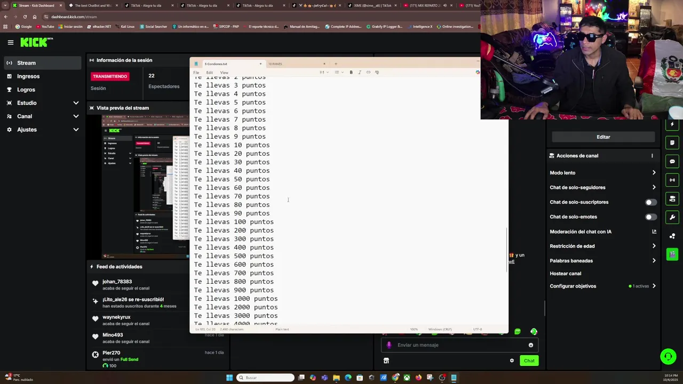Viewport: 683px width, 384px height.
Task: Toggle Chat de solo-emotes switch
Action: tap(650, 217)
